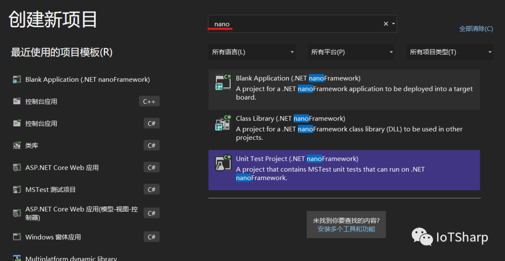Open the 所有语言(L) language filter dropdown
This screenshot has height=261, width=505.
coord(252,52)
